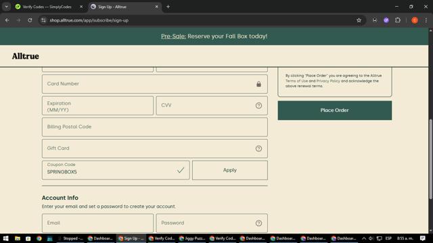Screen dimensions: 433x243
Task: Click the volume icon in system tray
Action: [371, 238]
